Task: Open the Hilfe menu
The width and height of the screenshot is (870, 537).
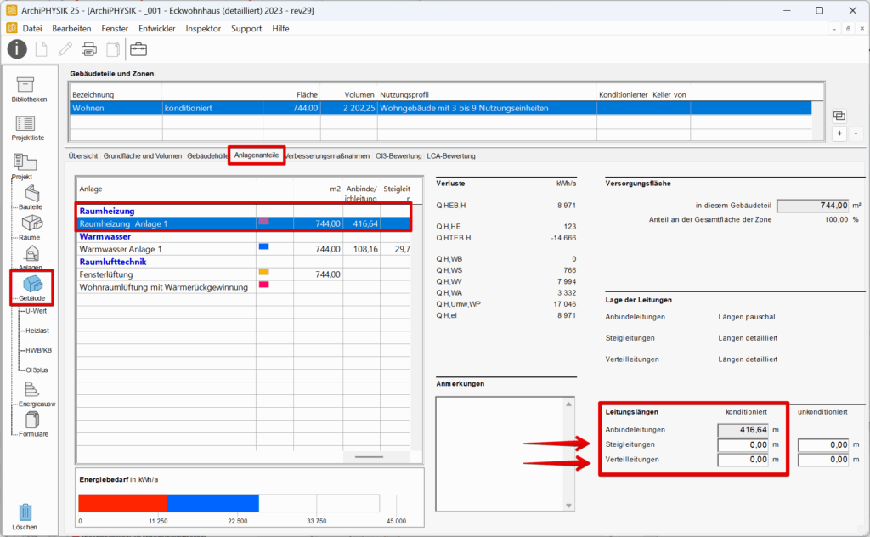Action: 280,28
